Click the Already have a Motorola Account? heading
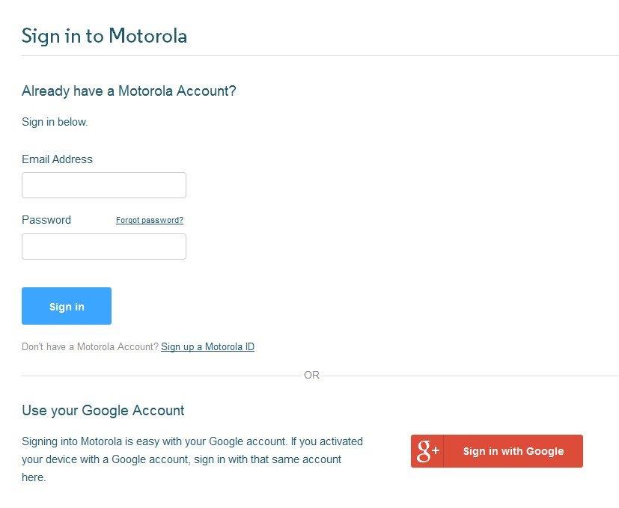619x508 pixels. click(129, 91)
